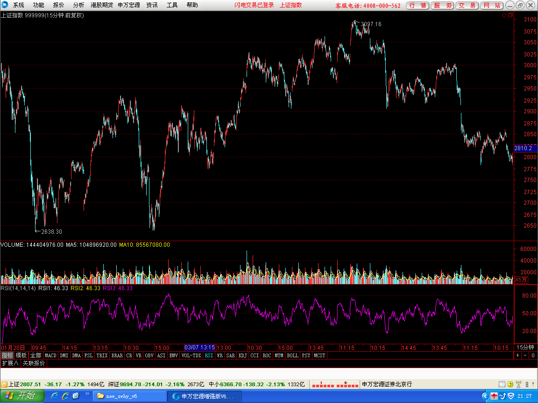Open the 分析 menu
This screenshot has height=403, width=538.
tap(78, 5)
